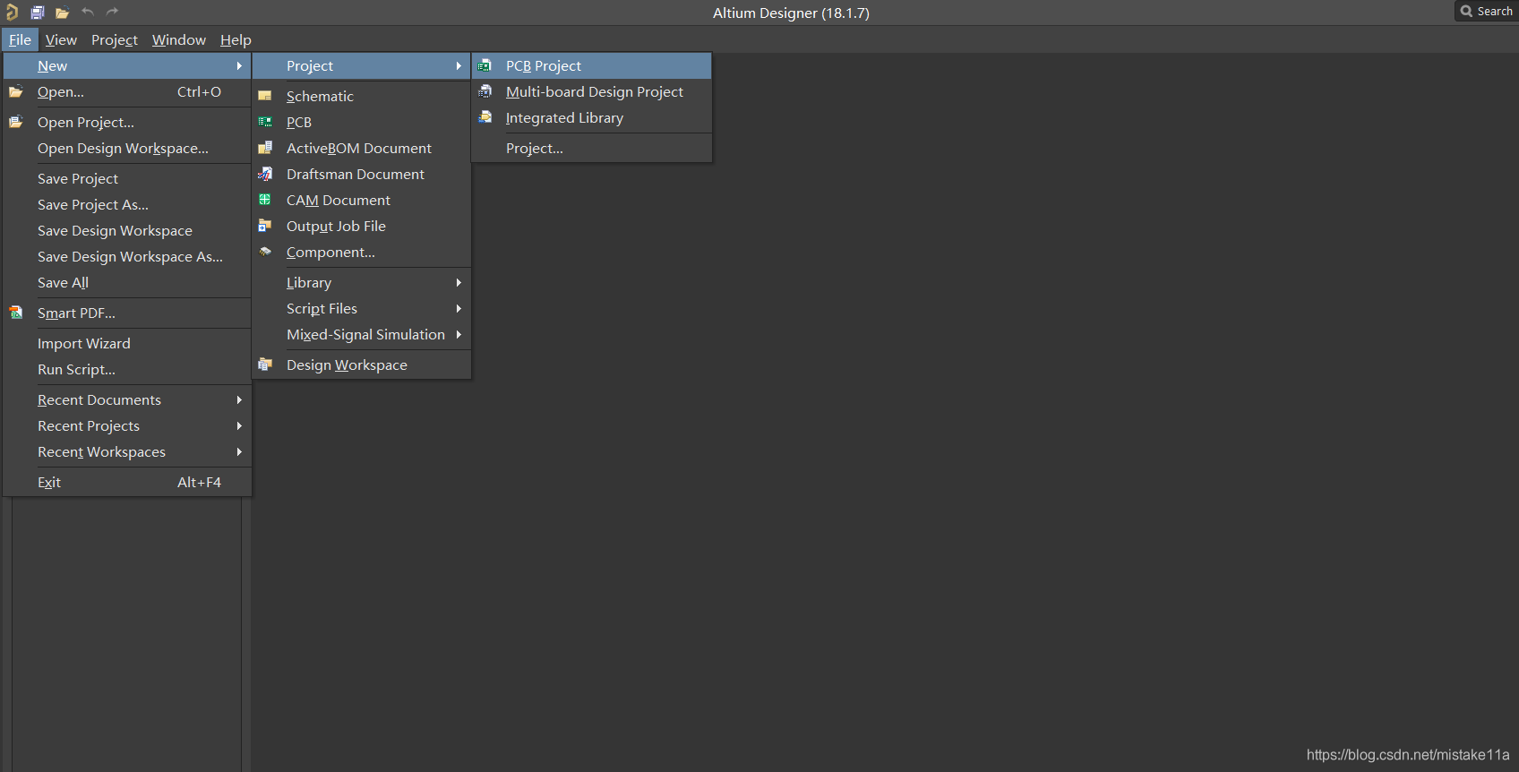Click the save icon in title bar
Image resolution: width=1519 pixels, height=772 pixels.
(38, 13)
